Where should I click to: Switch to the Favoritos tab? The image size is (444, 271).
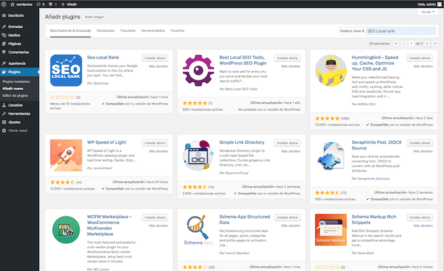click(x=178, y=31)
